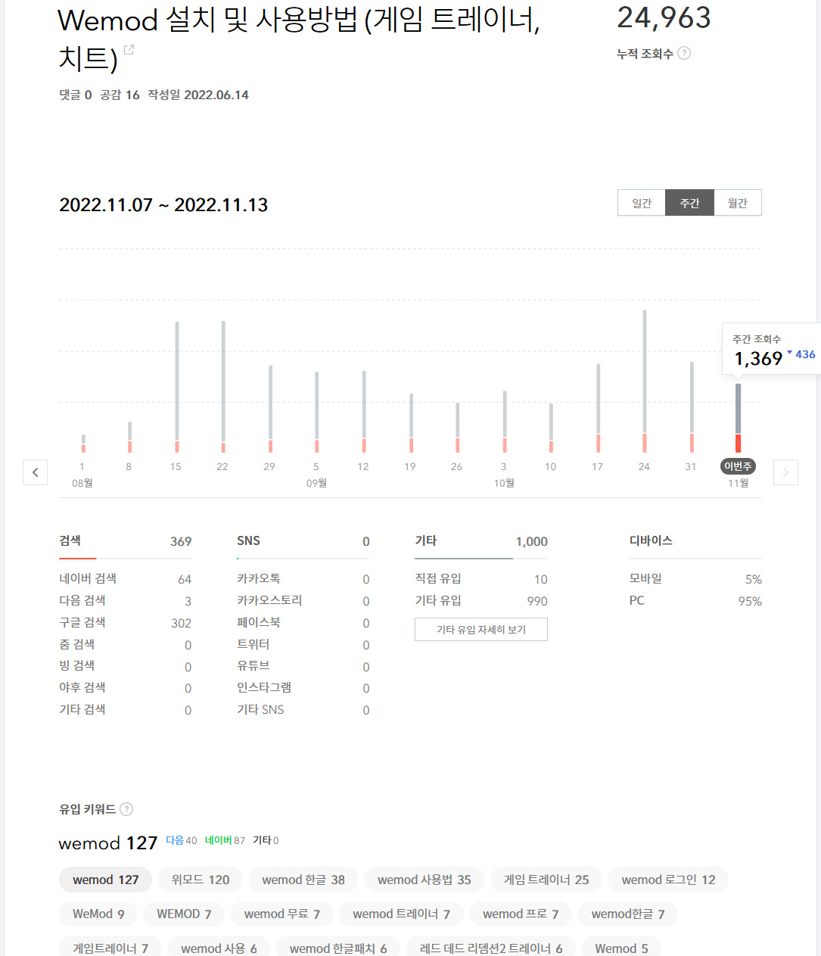Select the 기타 traffic category header
The image size is (821, 956).
tap(481, 541)
